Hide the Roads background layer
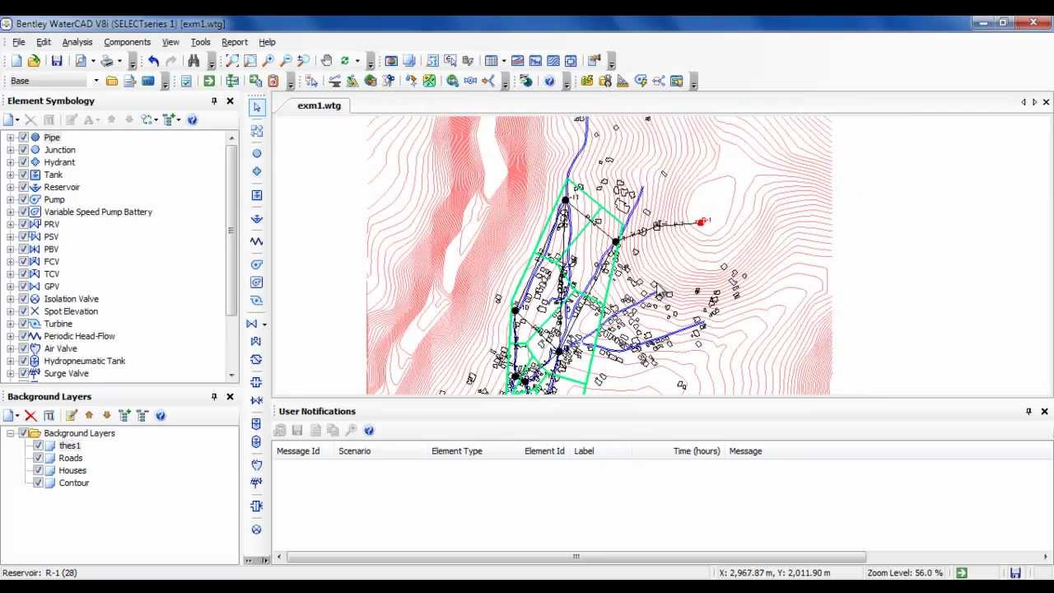The image size is (1054, 593). click(x=38, y=458)
